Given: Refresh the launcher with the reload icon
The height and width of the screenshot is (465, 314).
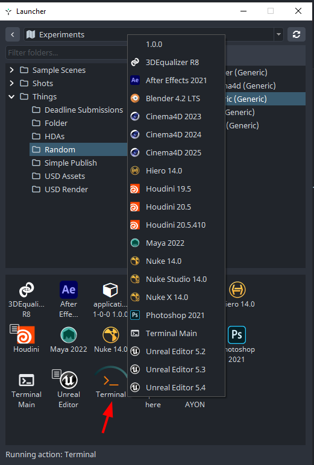Looking at the screenshot, I should coord(296,34).
